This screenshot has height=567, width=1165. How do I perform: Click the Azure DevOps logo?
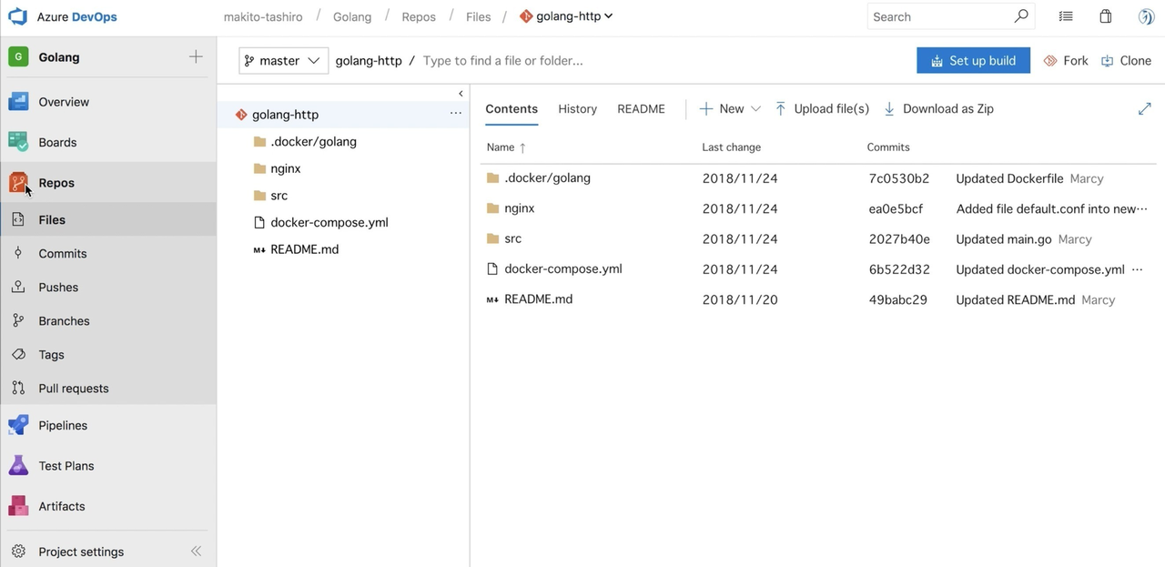click(17, 15)
